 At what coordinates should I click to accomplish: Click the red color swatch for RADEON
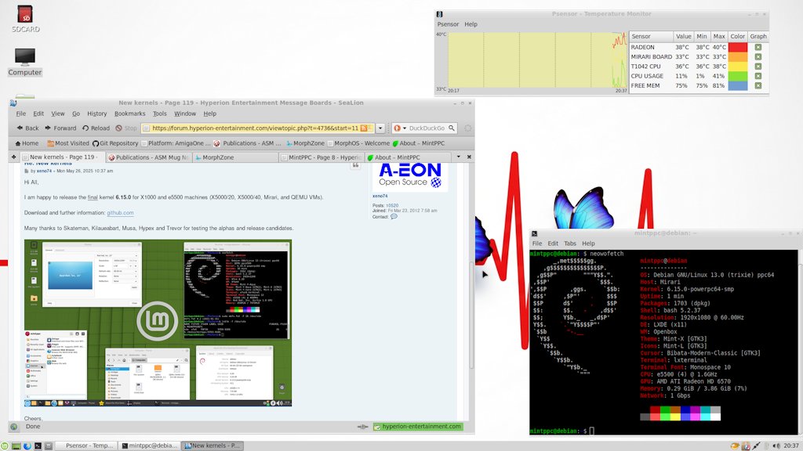click(x=737, y=47)
